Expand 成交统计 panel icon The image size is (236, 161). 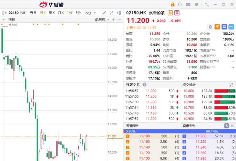click(x=231, y=85)
